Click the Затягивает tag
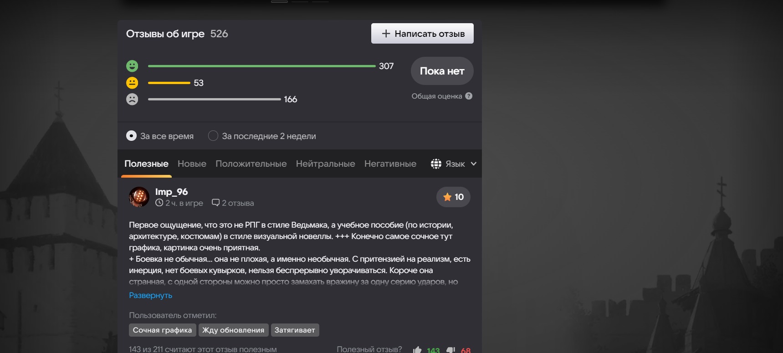 (295, 330)
